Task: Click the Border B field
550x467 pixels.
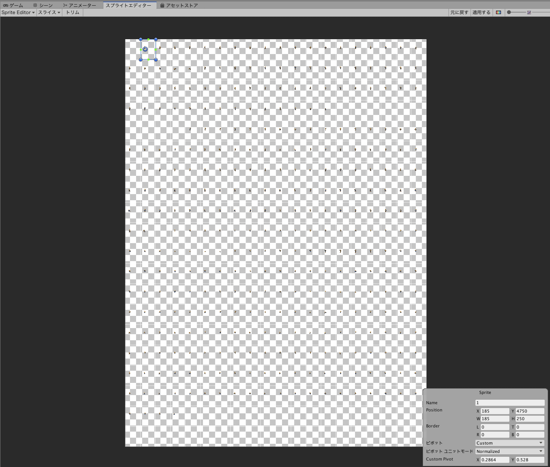Action: tap(530, 435)
